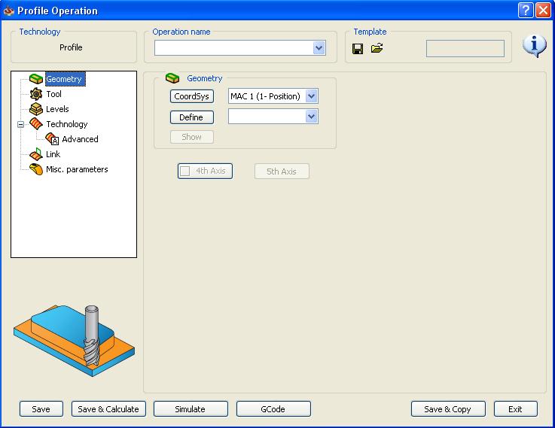Select Technology page in the tree

[67, 124]
